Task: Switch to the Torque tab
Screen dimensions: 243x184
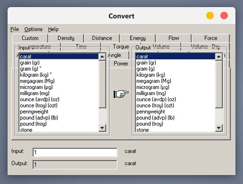Action: (121, 47)
